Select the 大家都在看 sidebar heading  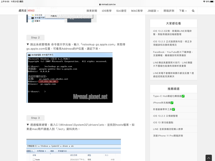tap(173, 24)
